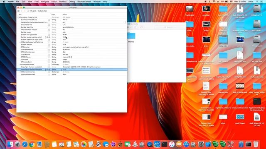Remove the OSBundleCompatibleVersion row with minus

[x=49, y=70]
